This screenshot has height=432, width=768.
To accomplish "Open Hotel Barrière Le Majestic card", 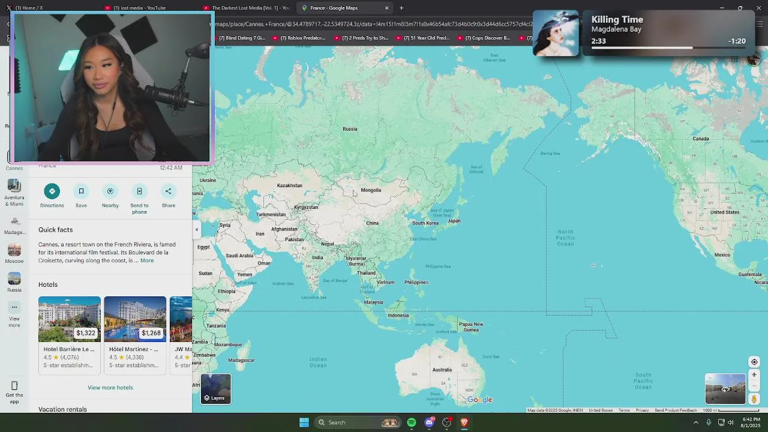I will click(x=70, y=335).
